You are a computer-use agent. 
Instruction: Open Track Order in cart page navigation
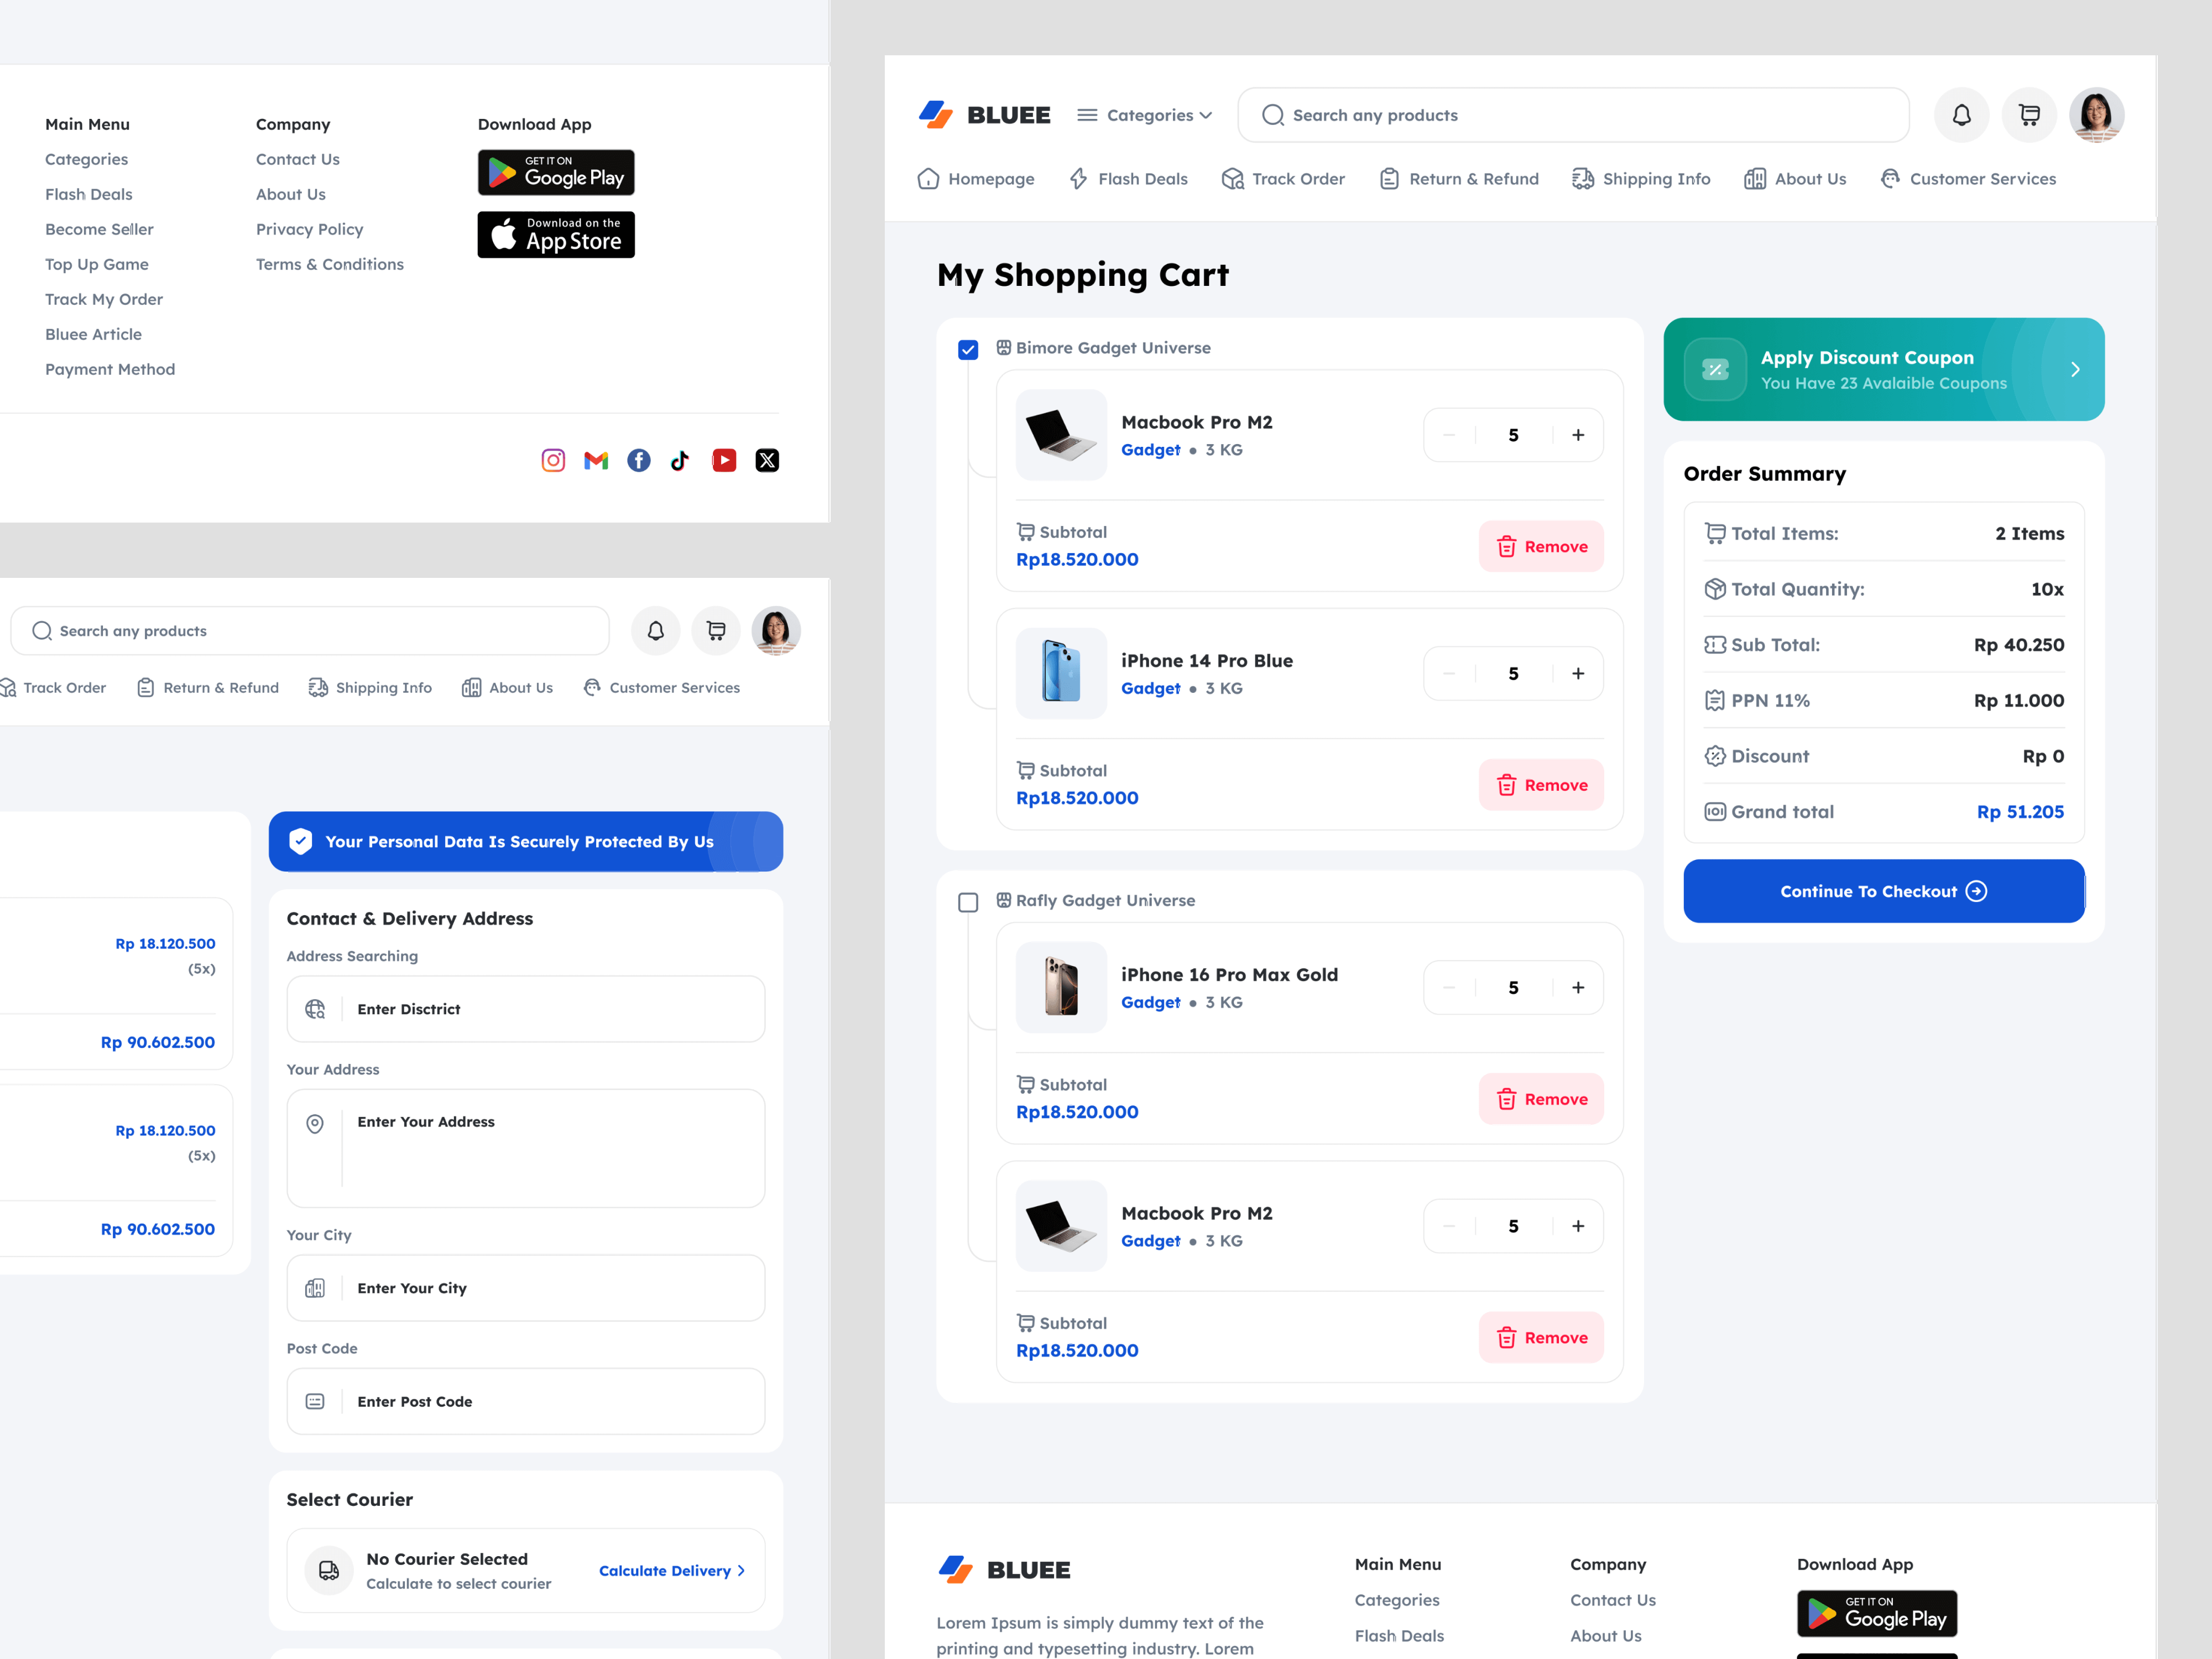(1284, 179)
